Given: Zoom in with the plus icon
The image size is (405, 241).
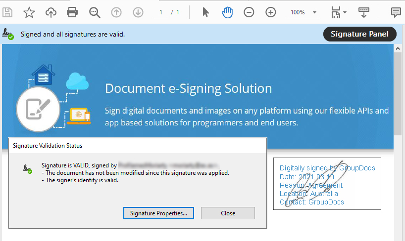Looking at the screenshot, I should (x=270, y=12).
